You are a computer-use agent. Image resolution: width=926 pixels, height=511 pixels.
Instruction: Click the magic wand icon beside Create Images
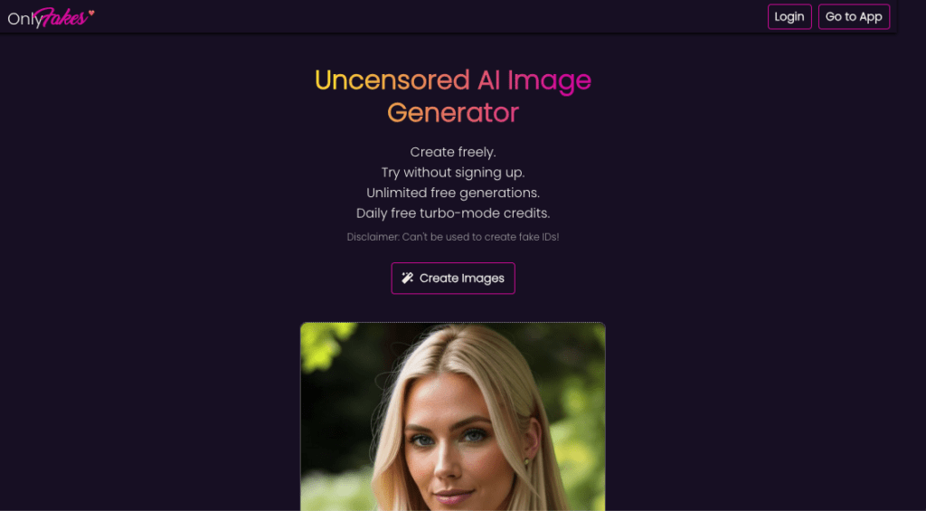[408, 278]
